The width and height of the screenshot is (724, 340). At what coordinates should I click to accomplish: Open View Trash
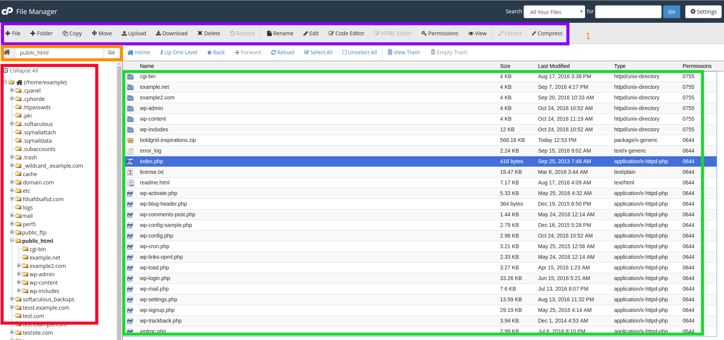403,52
